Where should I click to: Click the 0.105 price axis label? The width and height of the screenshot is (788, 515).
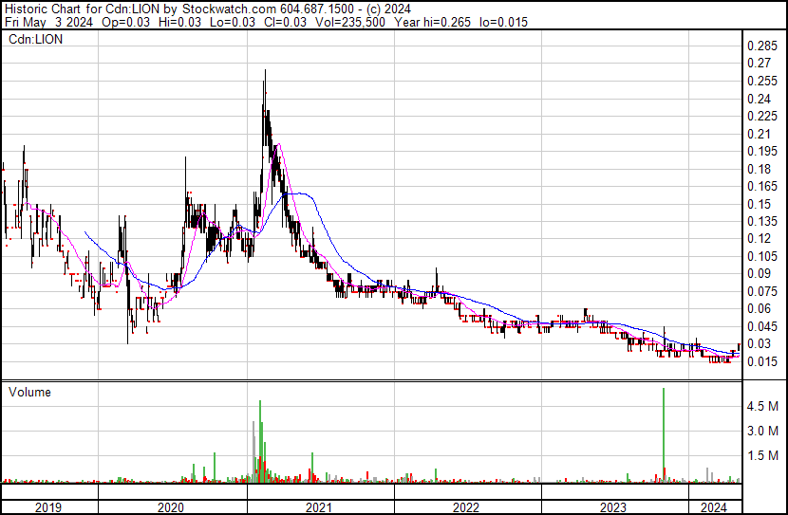pyautogui.click(x=761, y=256)
